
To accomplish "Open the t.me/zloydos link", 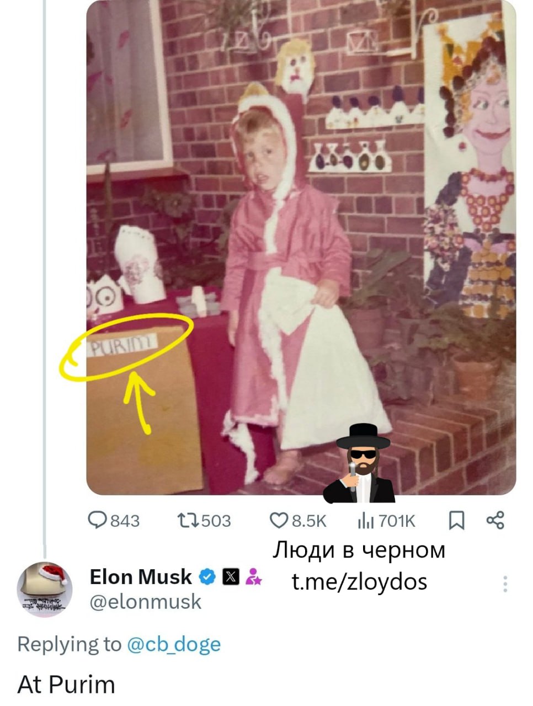I will click(x=359, y=581).
